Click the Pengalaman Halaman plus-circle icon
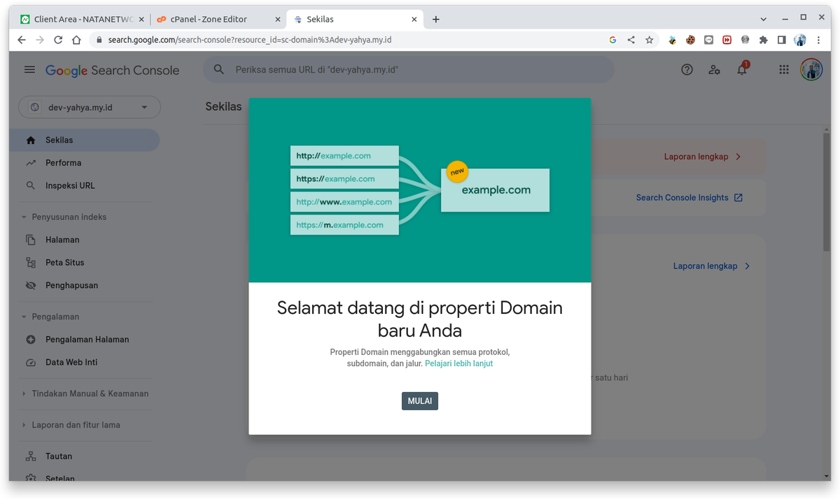The width and height of the screenshot is (840, 499). (x=30, y=340)
